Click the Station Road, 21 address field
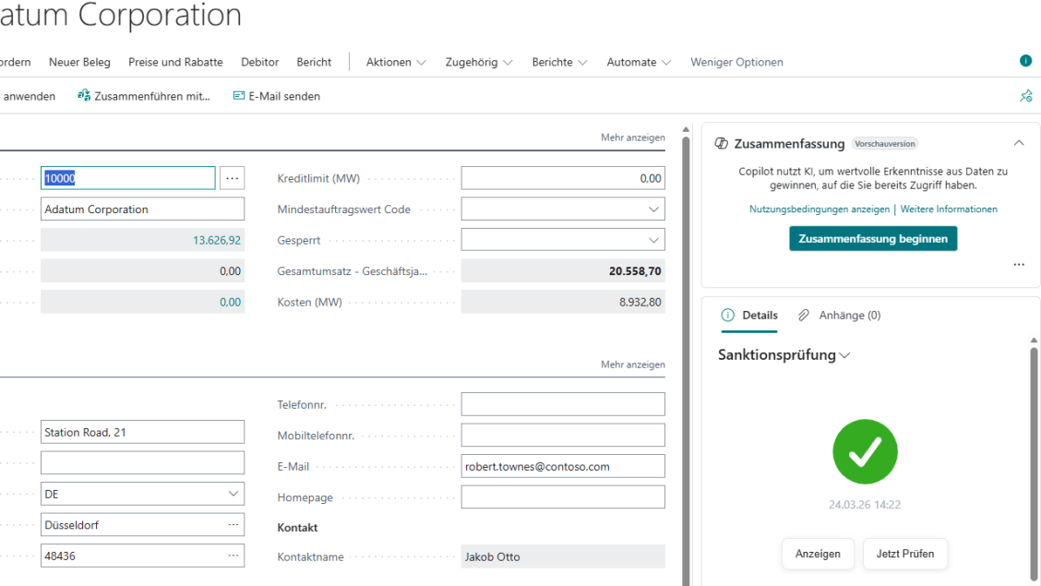This screenshot has width=1041, height=586. point(142,432)
